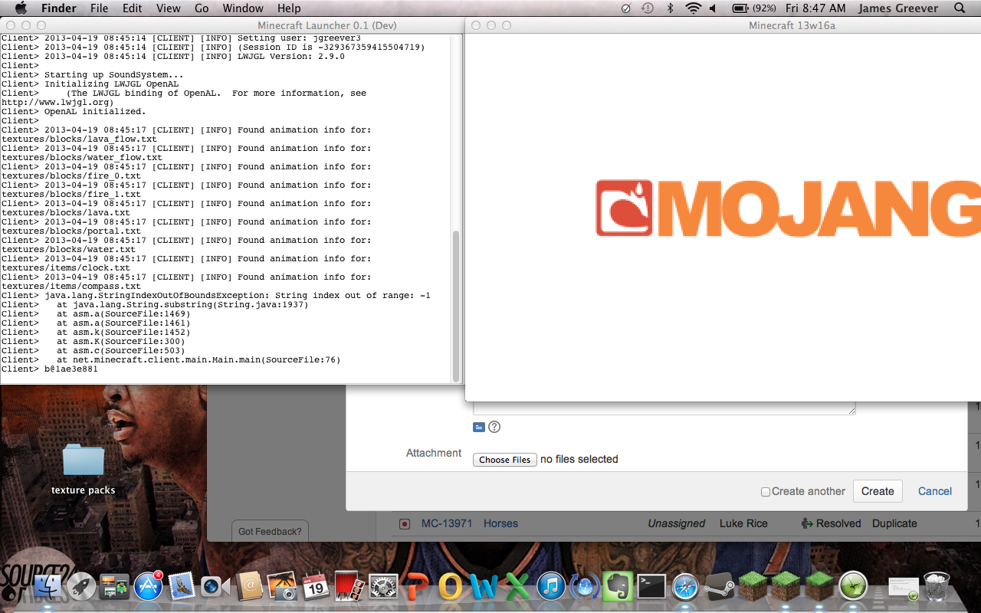Click the Bluetooth menu bar icon
This screenshot has height=613, width=981.
point(670,8)
